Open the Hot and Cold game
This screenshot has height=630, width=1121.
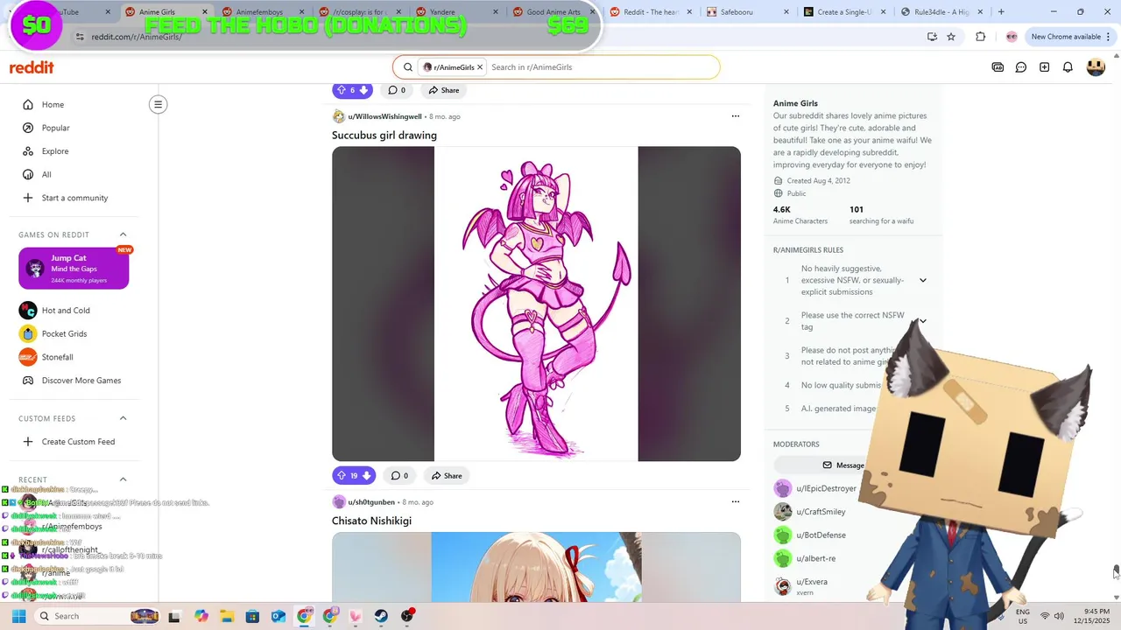coord(66,311)
